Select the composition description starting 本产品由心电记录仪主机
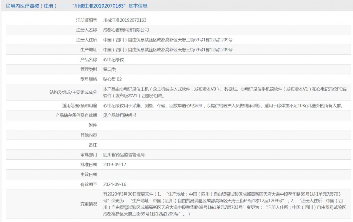Viewport: 353px width, 222px height. [x=225, y=92]
